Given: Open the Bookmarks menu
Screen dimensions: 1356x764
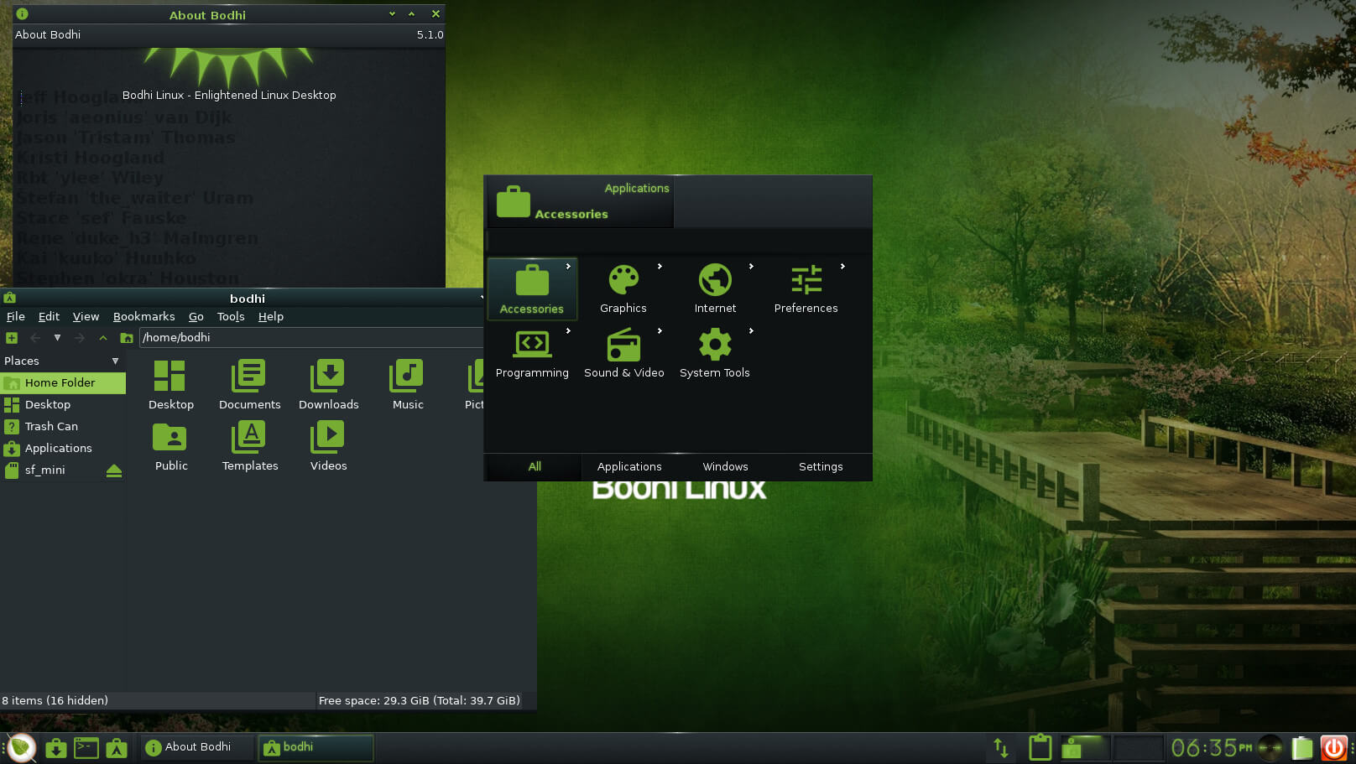Looking at the screenshot, I should 143,317.
